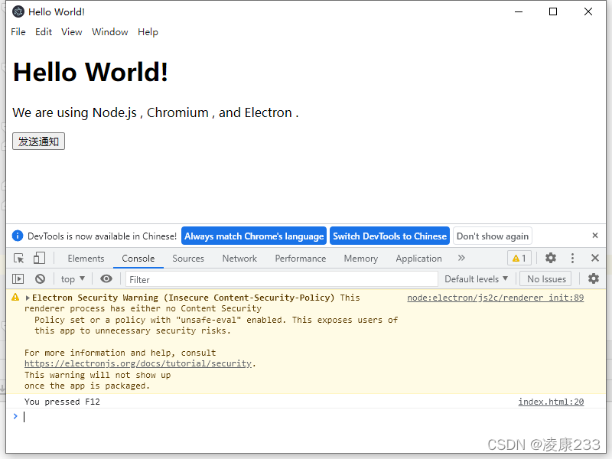Open the index.html:20 source link
The image size is (612, 459).
(551, 402)
